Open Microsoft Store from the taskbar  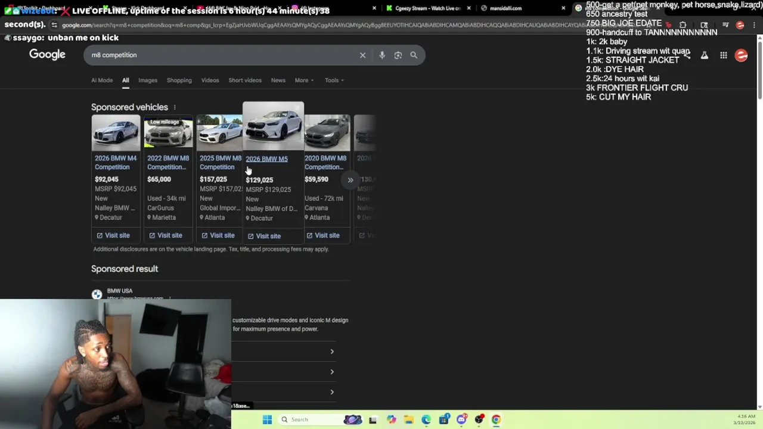click(x=444, y=419)
